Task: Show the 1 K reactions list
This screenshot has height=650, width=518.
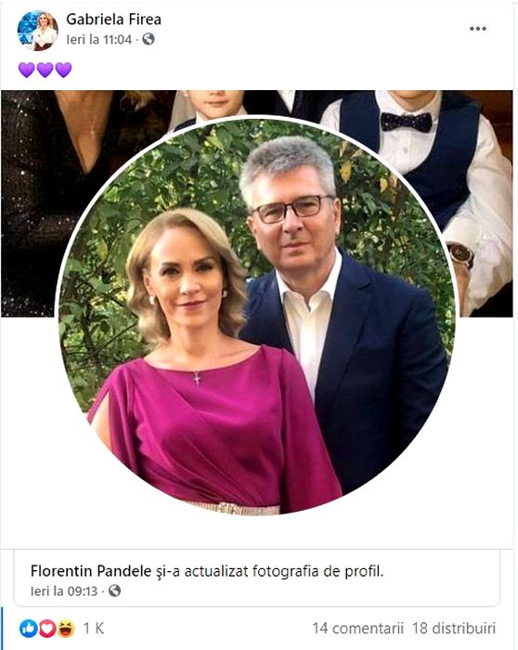Action: point(94,629)
